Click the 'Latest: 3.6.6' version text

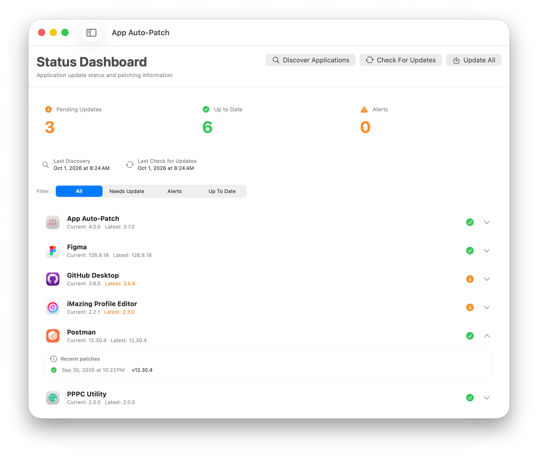120,284
